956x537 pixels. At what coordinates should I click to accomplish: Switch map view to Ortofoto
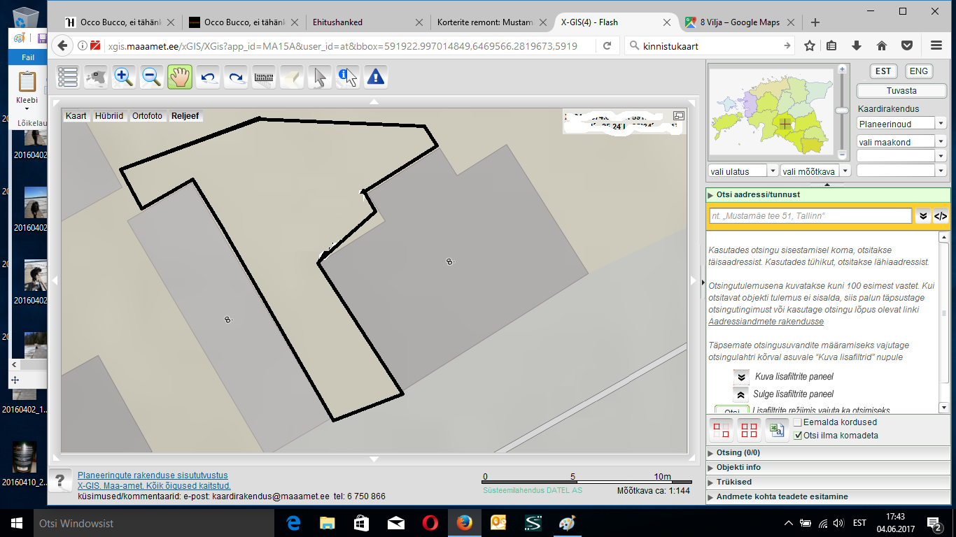point(147,116)
